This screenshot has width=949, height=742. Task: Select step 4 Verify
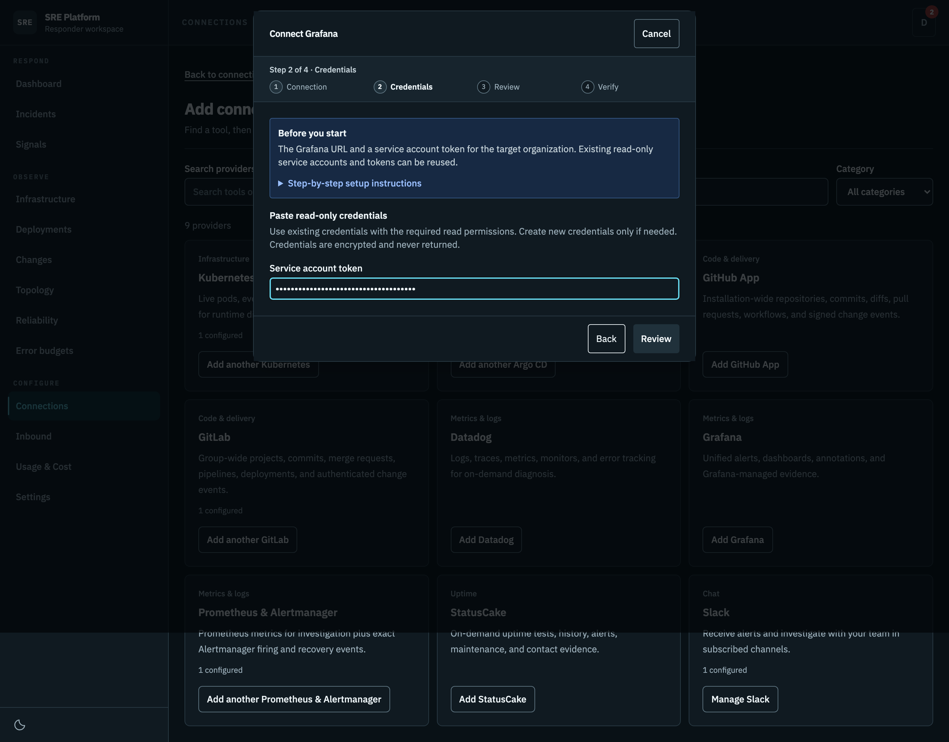point(600,87)
